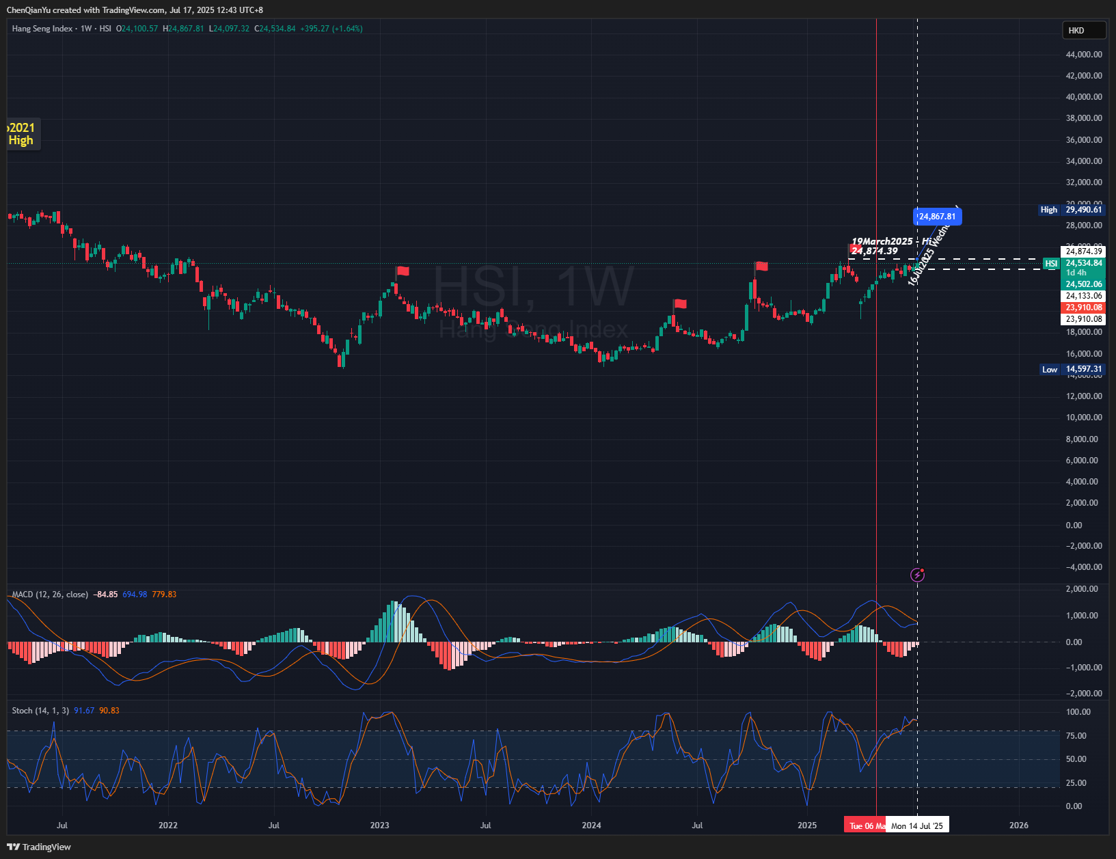Image resolution: width=1116 pixels, height=859 pixels.
Task: Select the red flag marker in mid 2024
Action: [680, 304]
